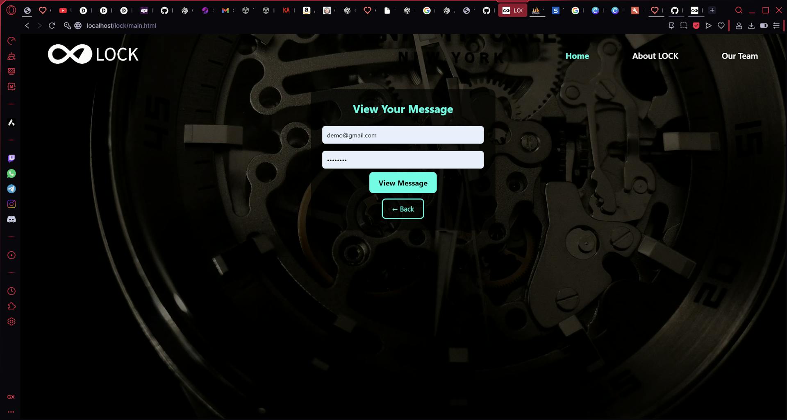Open Extensions cube icon in sidebar

tap(11, 306)
